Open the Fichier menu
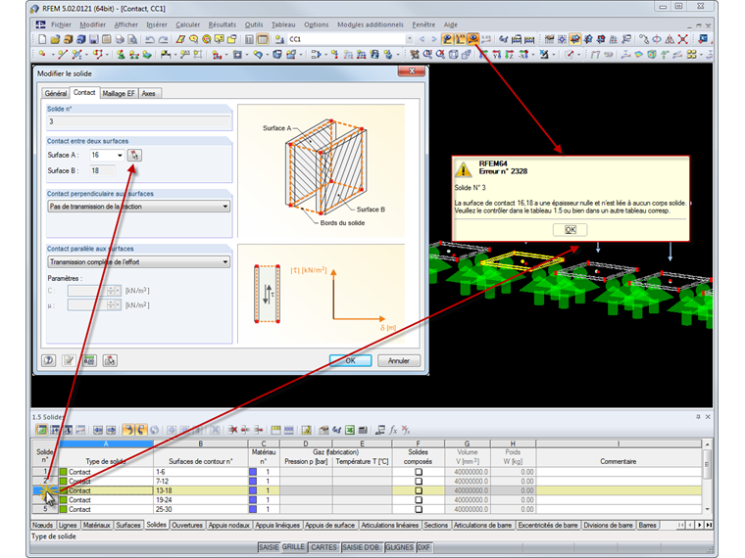This screenshot has height=558, width=745. tap(61, 24)
